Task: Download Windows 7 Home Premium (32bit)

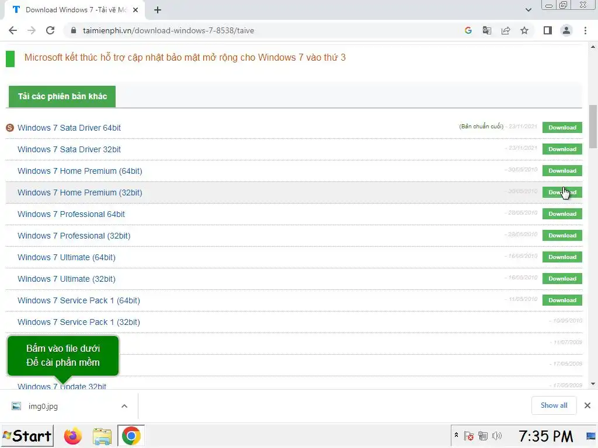Action: pos(562,192)
